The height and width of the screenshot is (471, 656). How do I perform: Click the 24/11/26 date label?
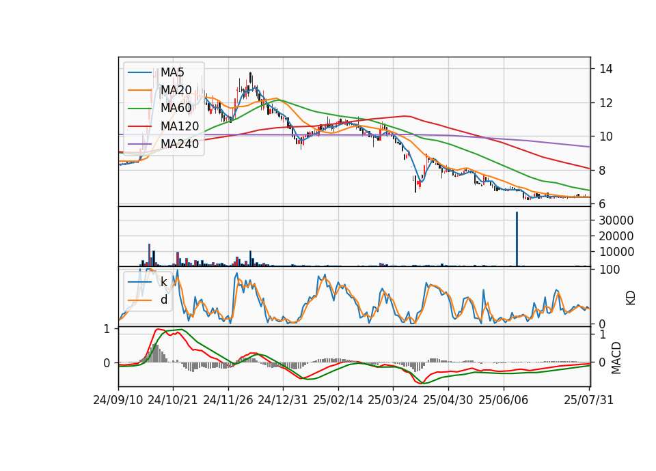[228, 400]
